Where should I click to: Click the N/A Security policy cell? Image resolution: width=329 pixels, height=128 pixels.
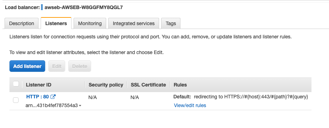coord(92,98)
